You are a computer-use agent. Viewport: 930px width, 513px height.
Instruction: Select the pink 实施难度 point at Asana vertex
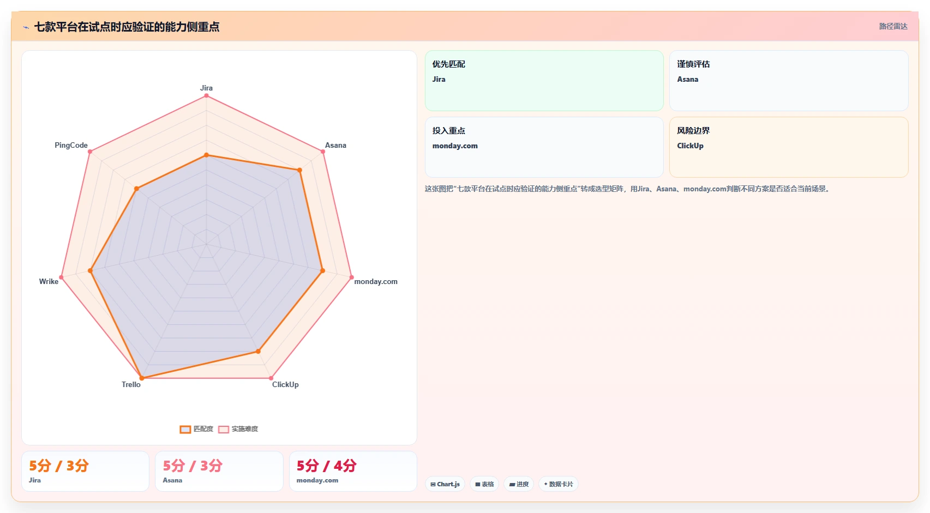[323, 152]
